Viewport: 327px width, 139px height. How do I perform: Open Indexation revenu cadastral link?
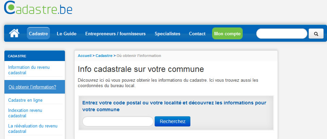tap(25, 113)
